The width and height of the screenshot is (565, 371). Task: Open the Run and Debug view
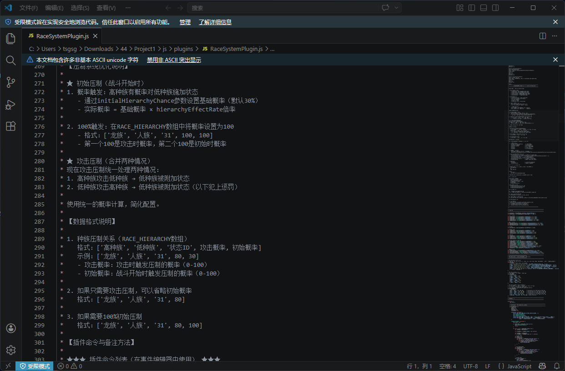[x=10, y=105]
